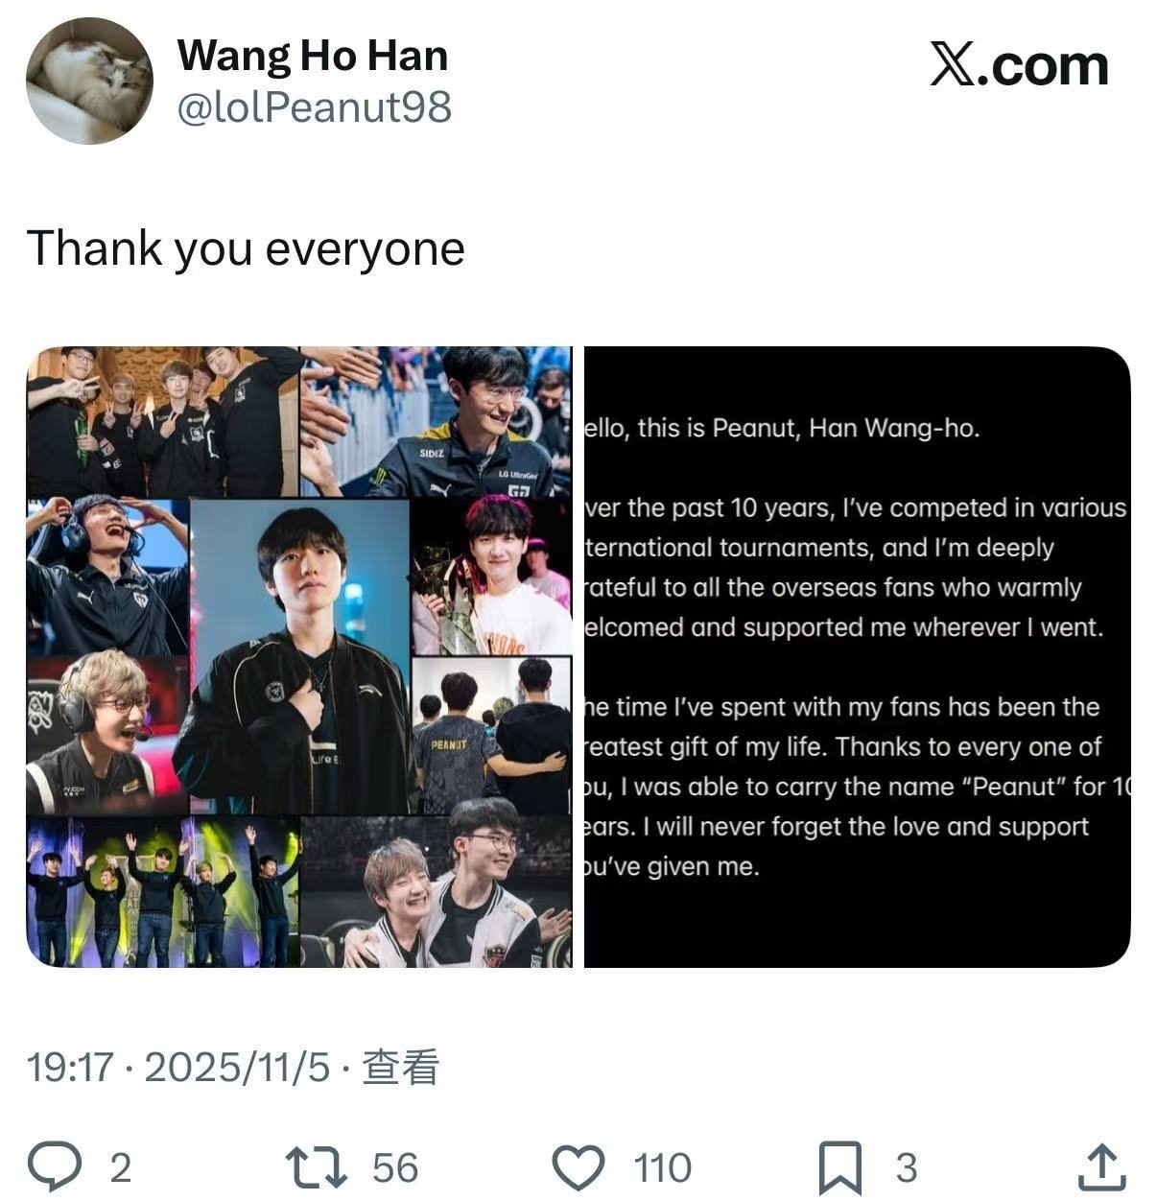1157x1201 pixels.
Task: Bookmark the post with the bookmark icon
Action: 841,1167
